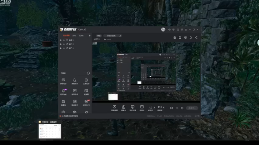Add a 多媒体 media source
This screenshot has width=259, height=145.
point(142,108)
